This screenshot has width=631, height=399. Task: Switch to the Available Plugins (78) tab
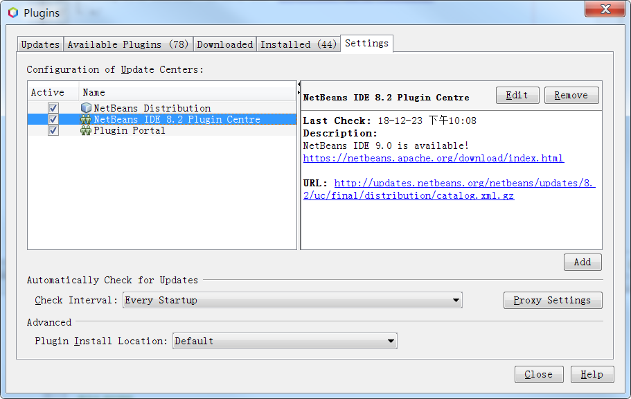pos(128,44)
